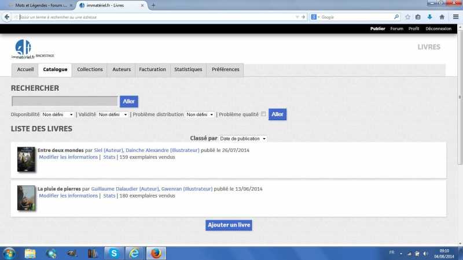Tick the Problème qualité checkbox
Viewport: 463px width, 260px height.
[x=263, y=114]
